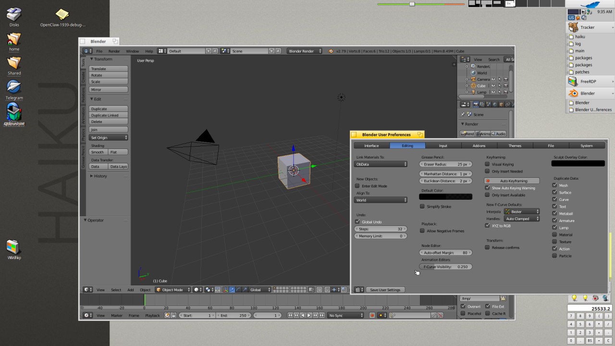
Task: Click the translate manipulator icon in 3D header
Action: [x=232, y=290]
